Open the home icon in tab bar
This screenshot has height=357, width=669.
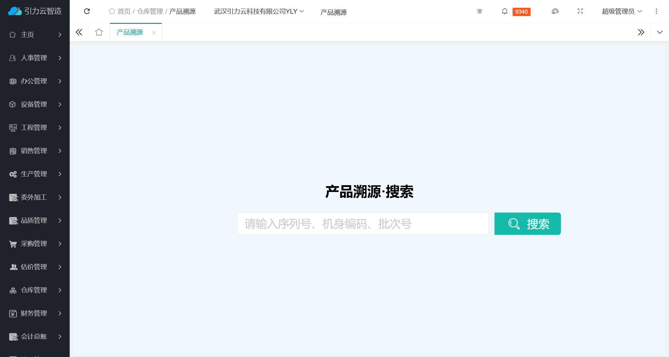99,32
